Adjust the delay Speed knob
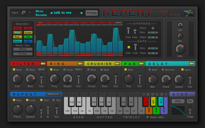Viewport: 205px width, 128px height. point(179,79)
